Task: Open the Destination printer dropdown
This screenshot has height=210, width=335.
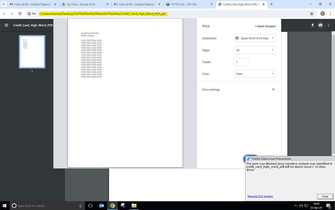Action: 254,38
